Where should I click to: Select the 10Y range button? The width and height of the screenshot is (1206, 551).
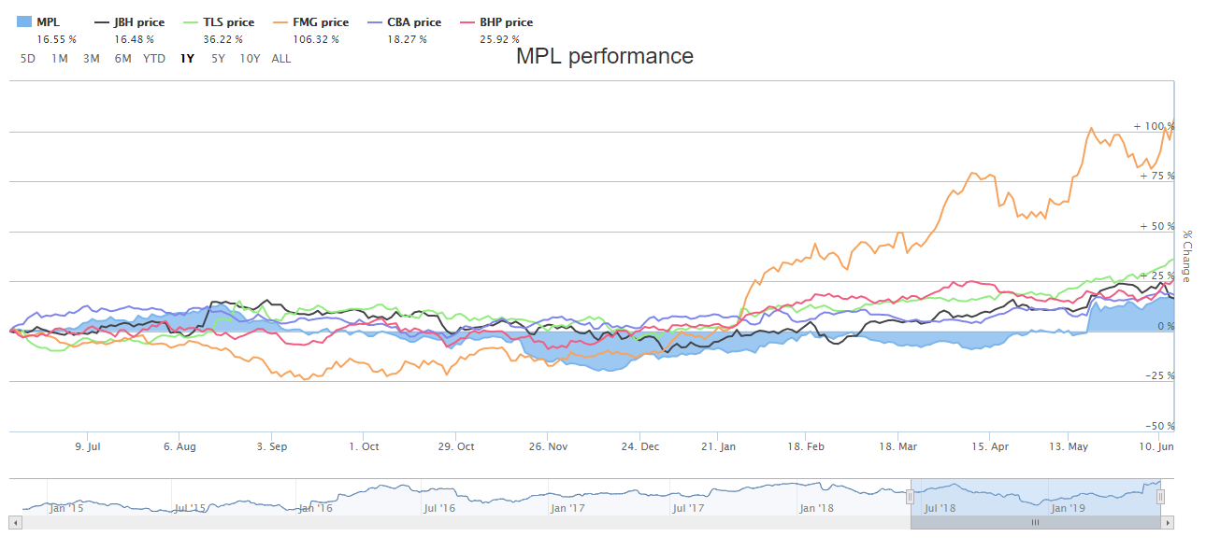coord(250,59)
